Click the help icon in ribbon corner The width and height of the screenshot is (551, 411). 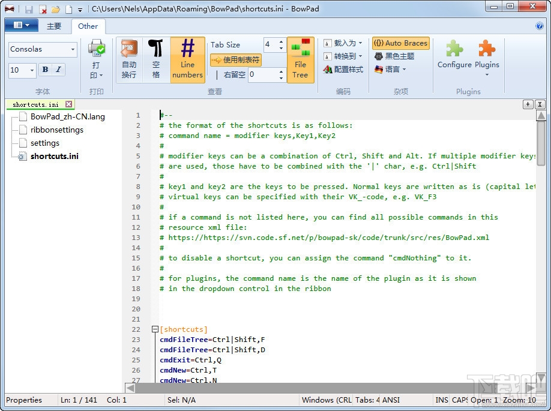pyautogui.click(x=539, y=26)
